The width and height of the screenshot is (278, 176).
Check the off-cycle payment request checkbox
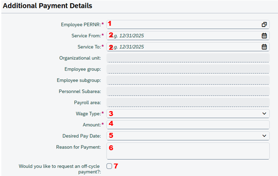[109, 166]
